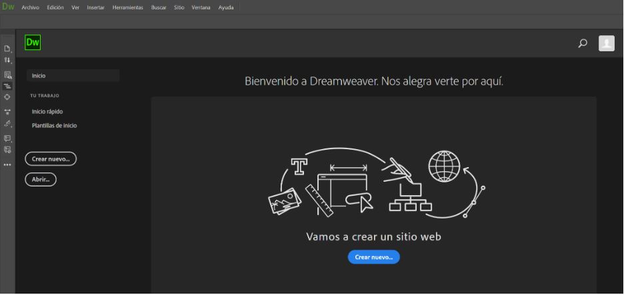Click the expand all code icon

(x=7, y=112)
